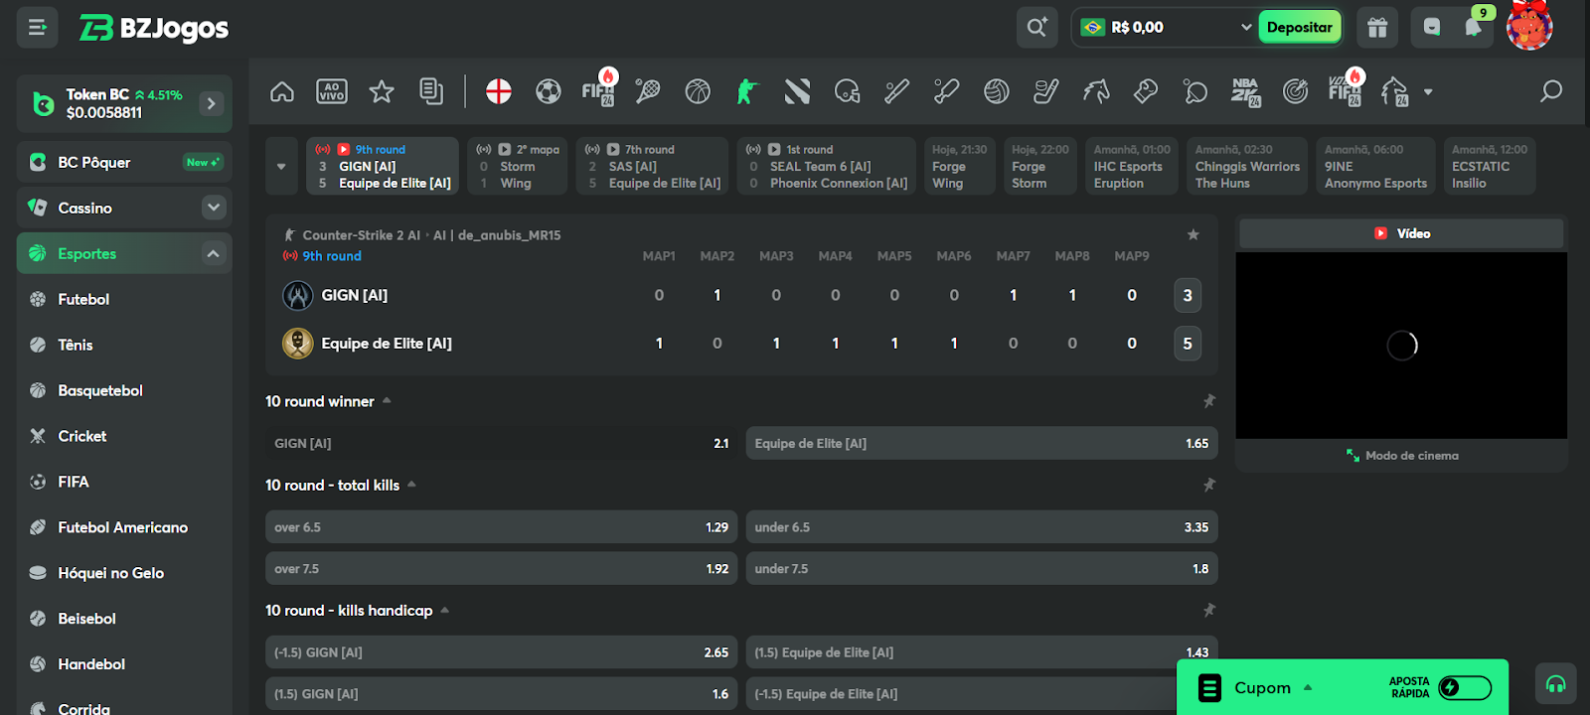
Task: Select under 7.5 odds 1.8
Action: click(x=982, y=568)
